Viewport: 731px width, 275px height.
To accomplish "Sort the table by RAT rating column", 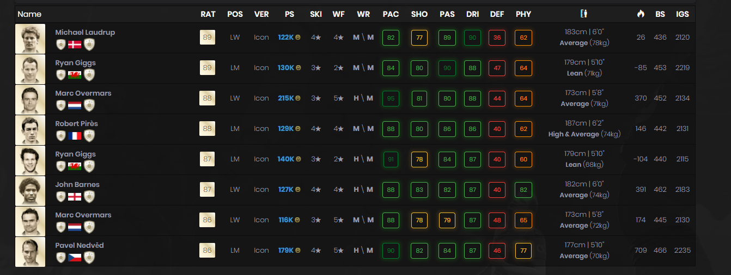I will coord(208,14).
